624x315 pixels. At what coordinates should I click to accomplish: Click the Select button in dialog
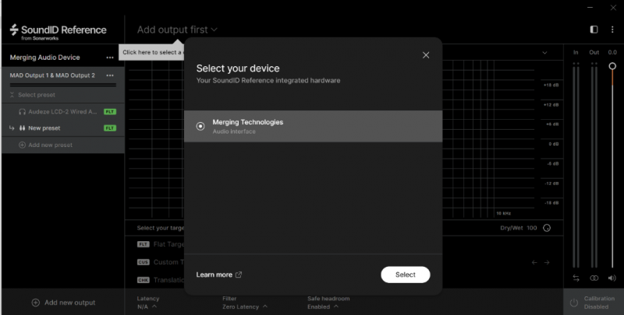405,275
